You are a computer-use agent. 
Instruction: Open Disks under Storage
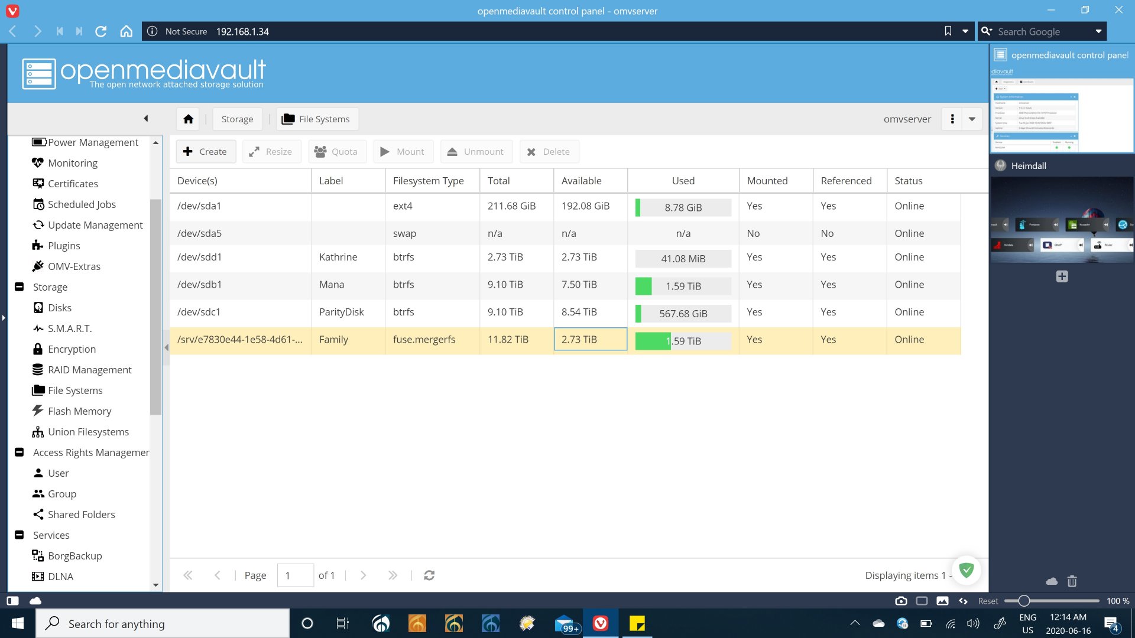pyautogui.click(x=52, y=308)
